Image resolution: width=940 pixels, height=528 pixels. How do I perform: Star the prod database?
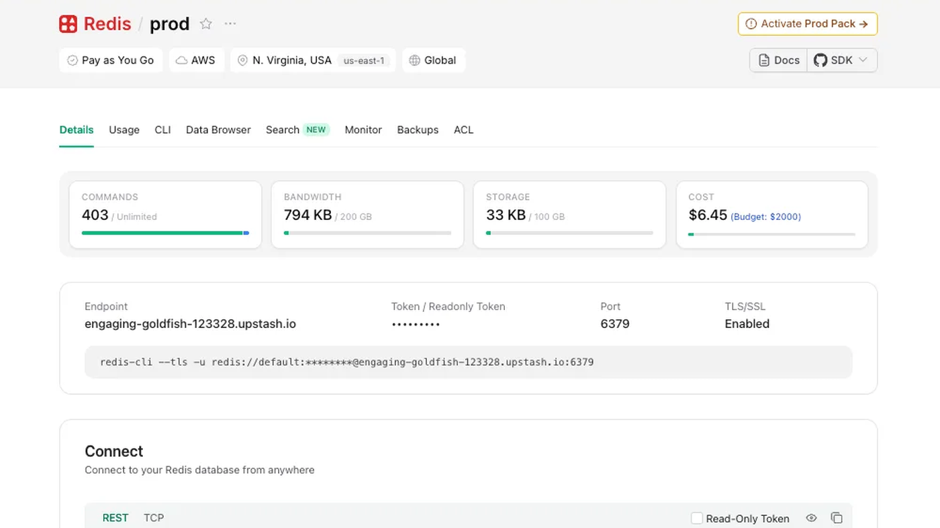tap(206, 24)
